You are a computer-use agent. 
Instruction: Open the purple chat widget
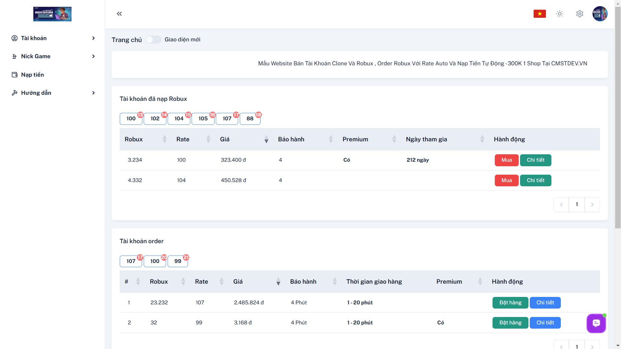pyautogui.click(x=596, y=323)
